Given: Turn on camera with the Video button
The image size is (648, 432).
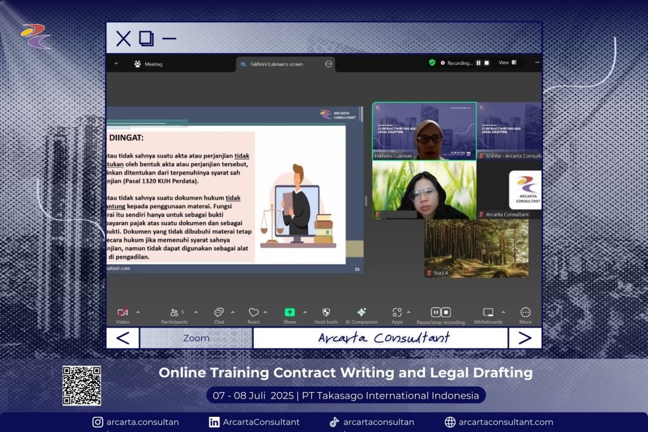Looking at the screenshot, I should (x=123, y=312).
